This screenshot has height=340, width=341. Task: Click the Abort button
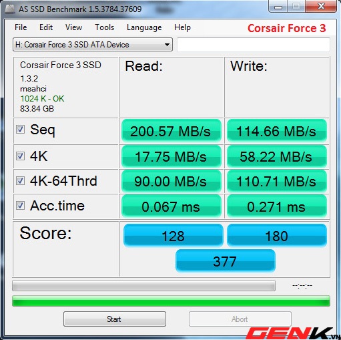pos(240,319)
